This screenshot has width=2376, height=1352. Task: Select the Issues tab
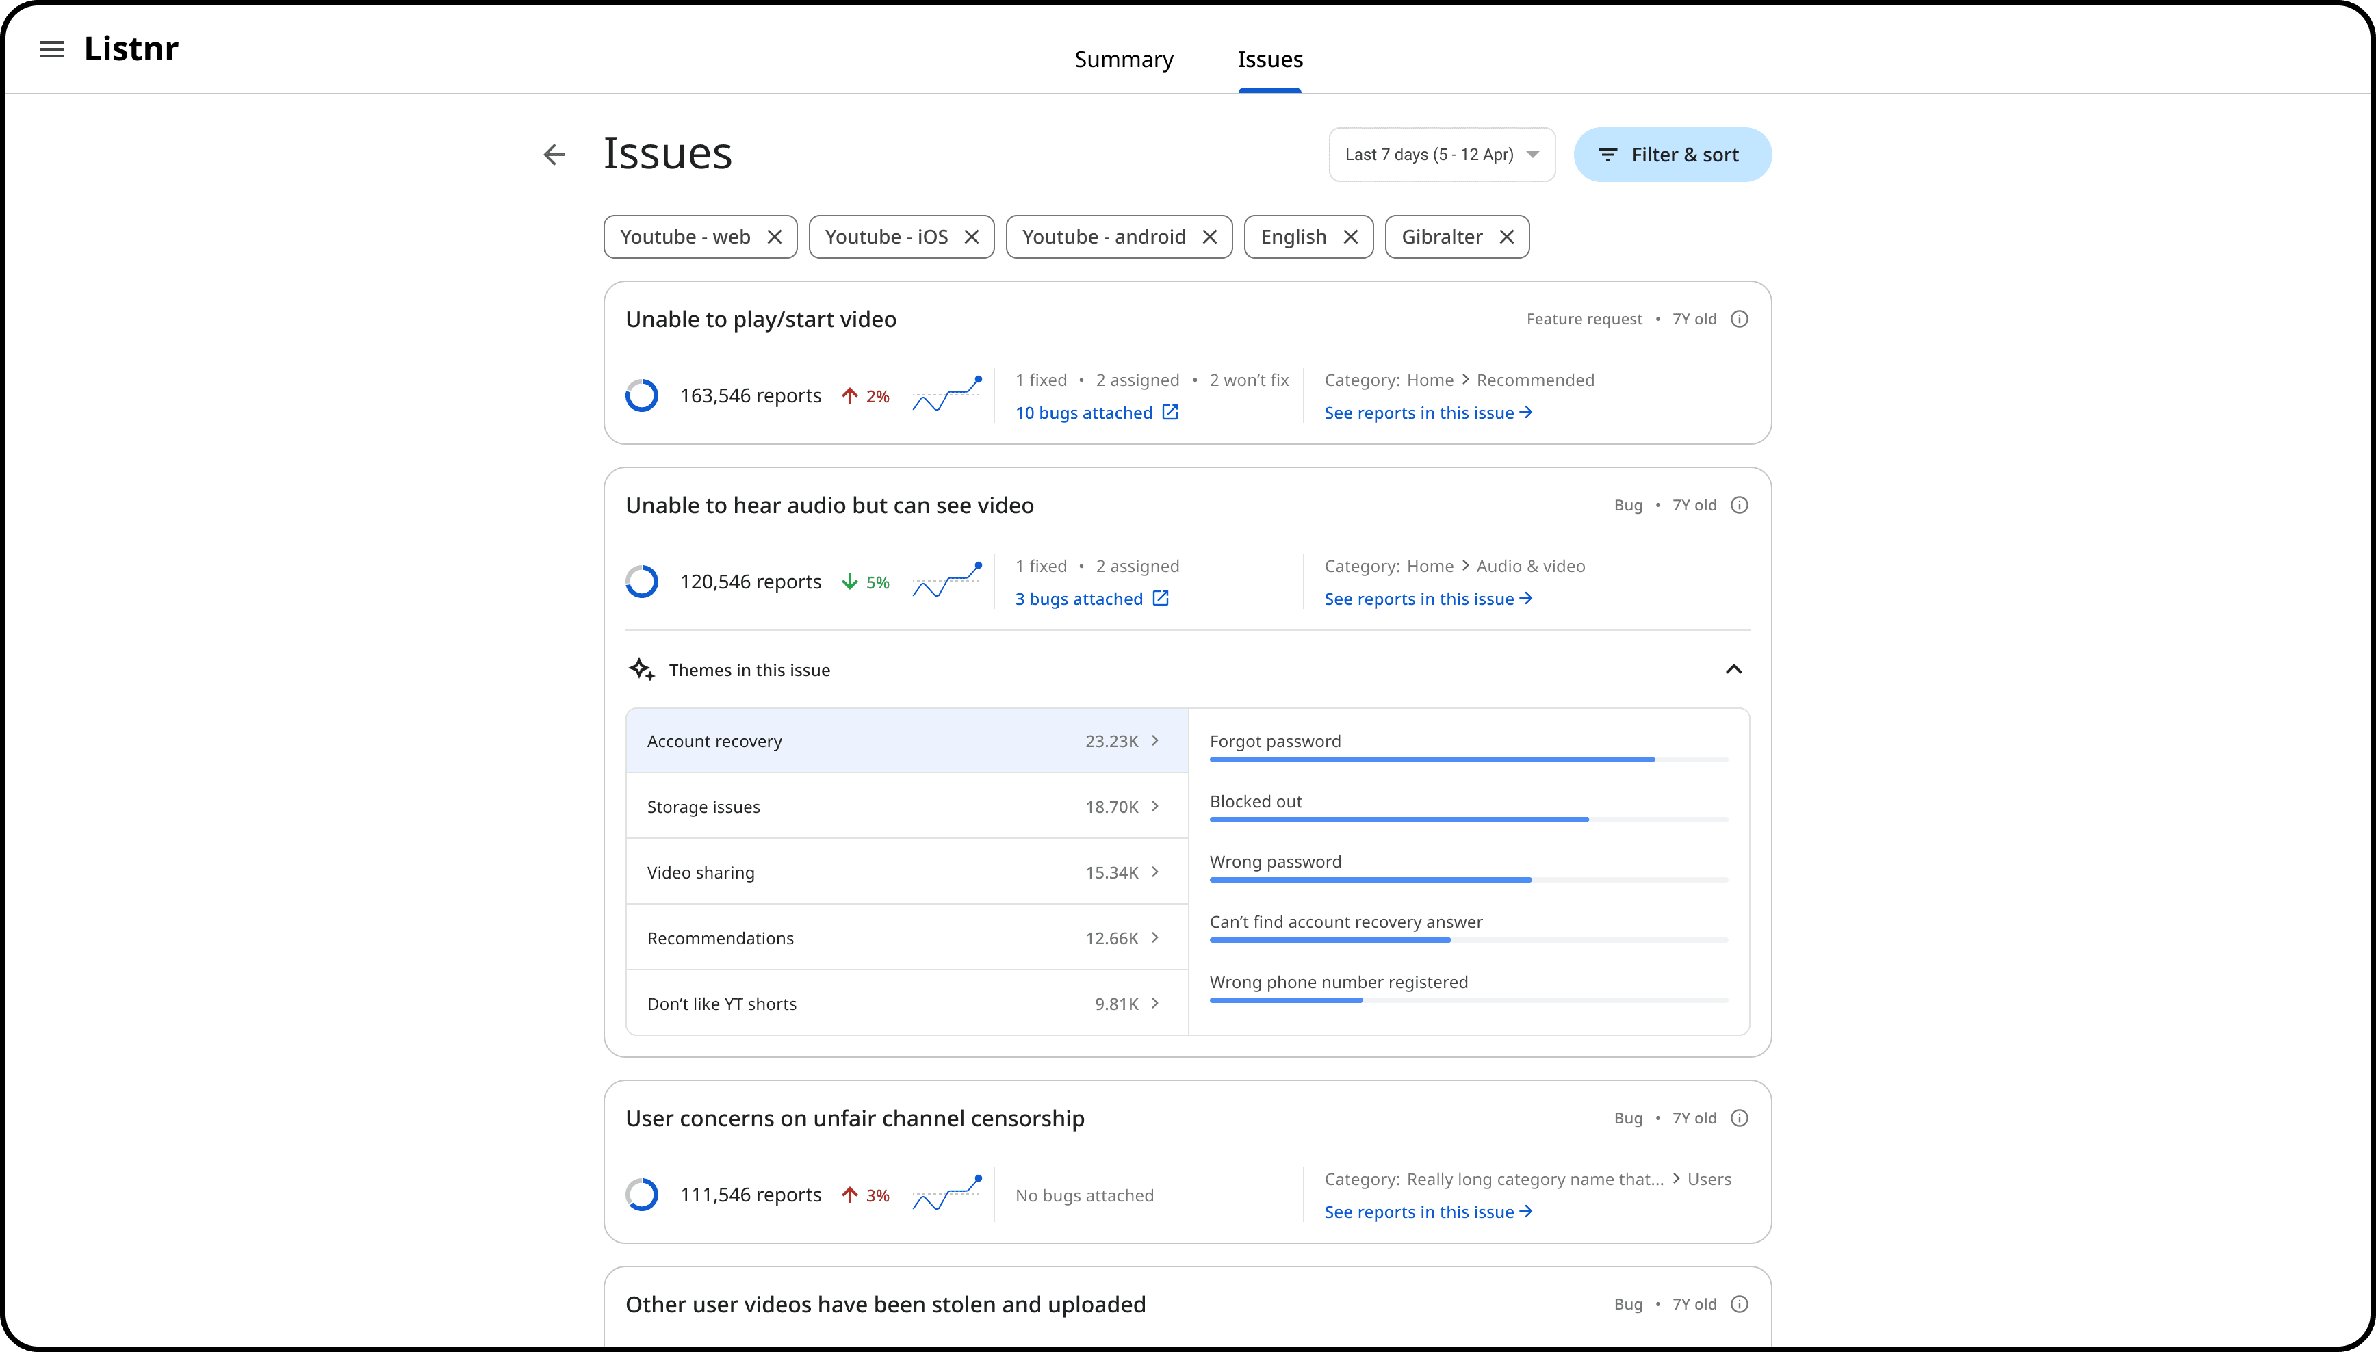point(1269,60)
